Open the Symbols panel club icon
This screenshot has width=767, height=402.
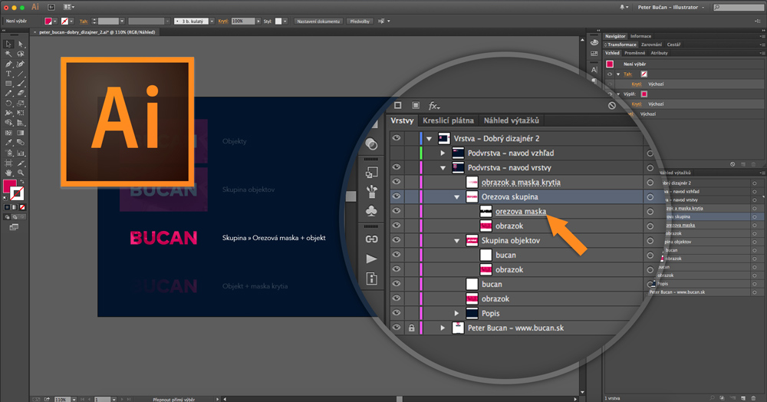[x=371, y=211]
